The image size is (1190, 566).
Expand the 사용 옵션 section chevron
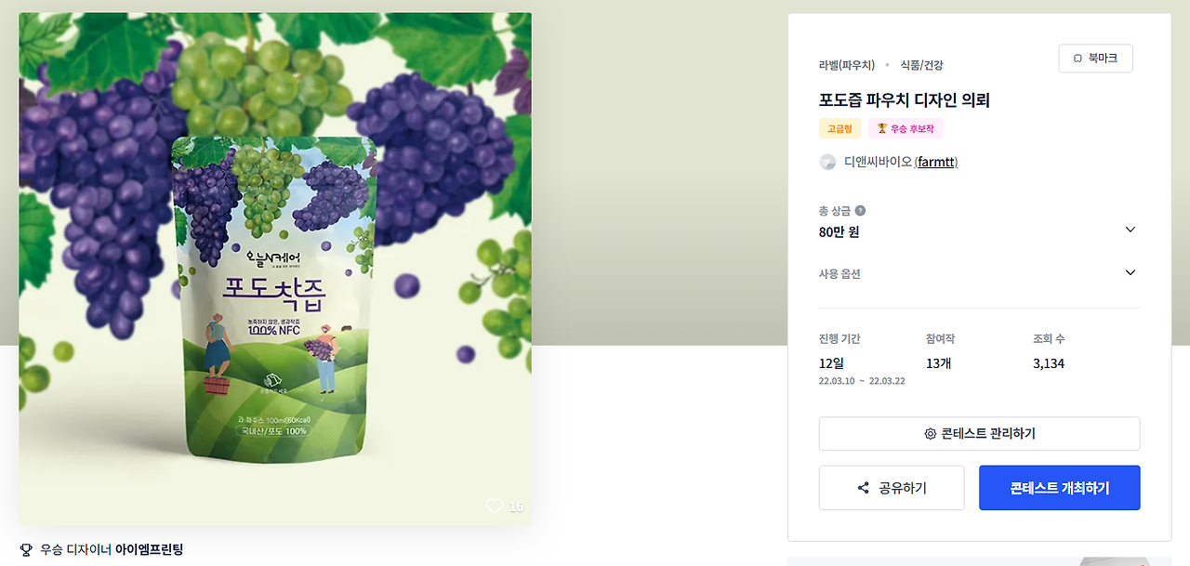[x=1130, y=272]
